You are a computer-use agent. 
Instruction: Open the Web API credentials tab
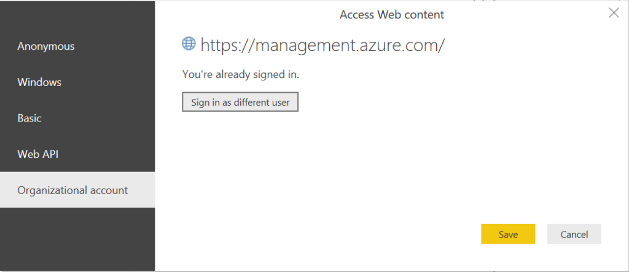point(77,154)
